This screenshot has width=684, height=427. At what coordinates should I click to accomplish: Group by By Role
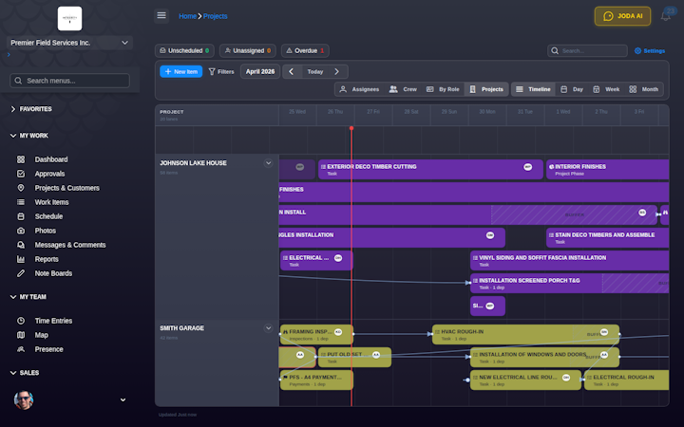click(443, 89)
